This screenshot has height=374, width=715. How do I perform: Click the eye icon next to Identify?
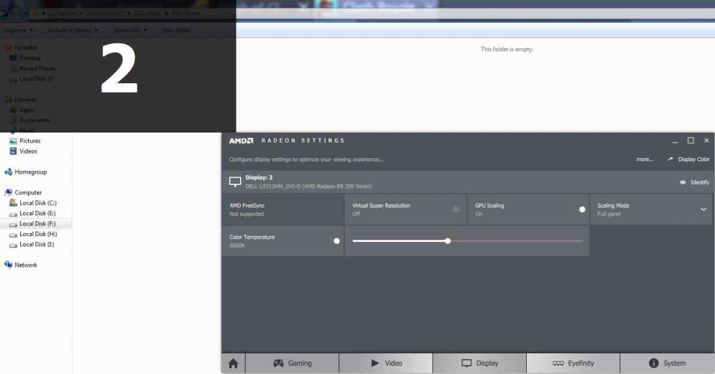pos(683,183)
